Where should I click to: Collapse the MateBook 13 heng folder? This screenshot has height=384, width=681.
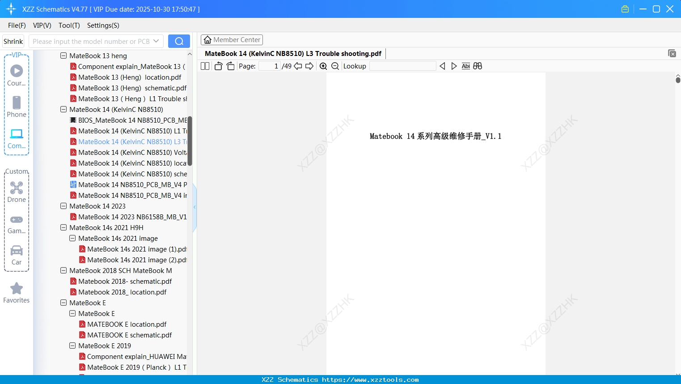[63, 56]
